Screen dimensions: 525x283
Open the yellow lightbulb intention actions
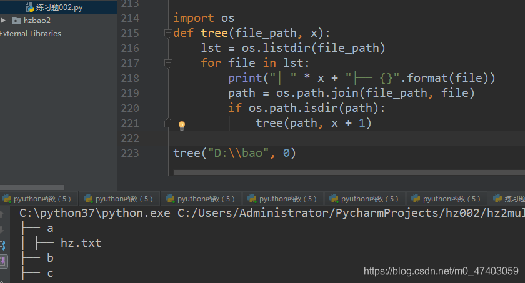coord(181,126)
